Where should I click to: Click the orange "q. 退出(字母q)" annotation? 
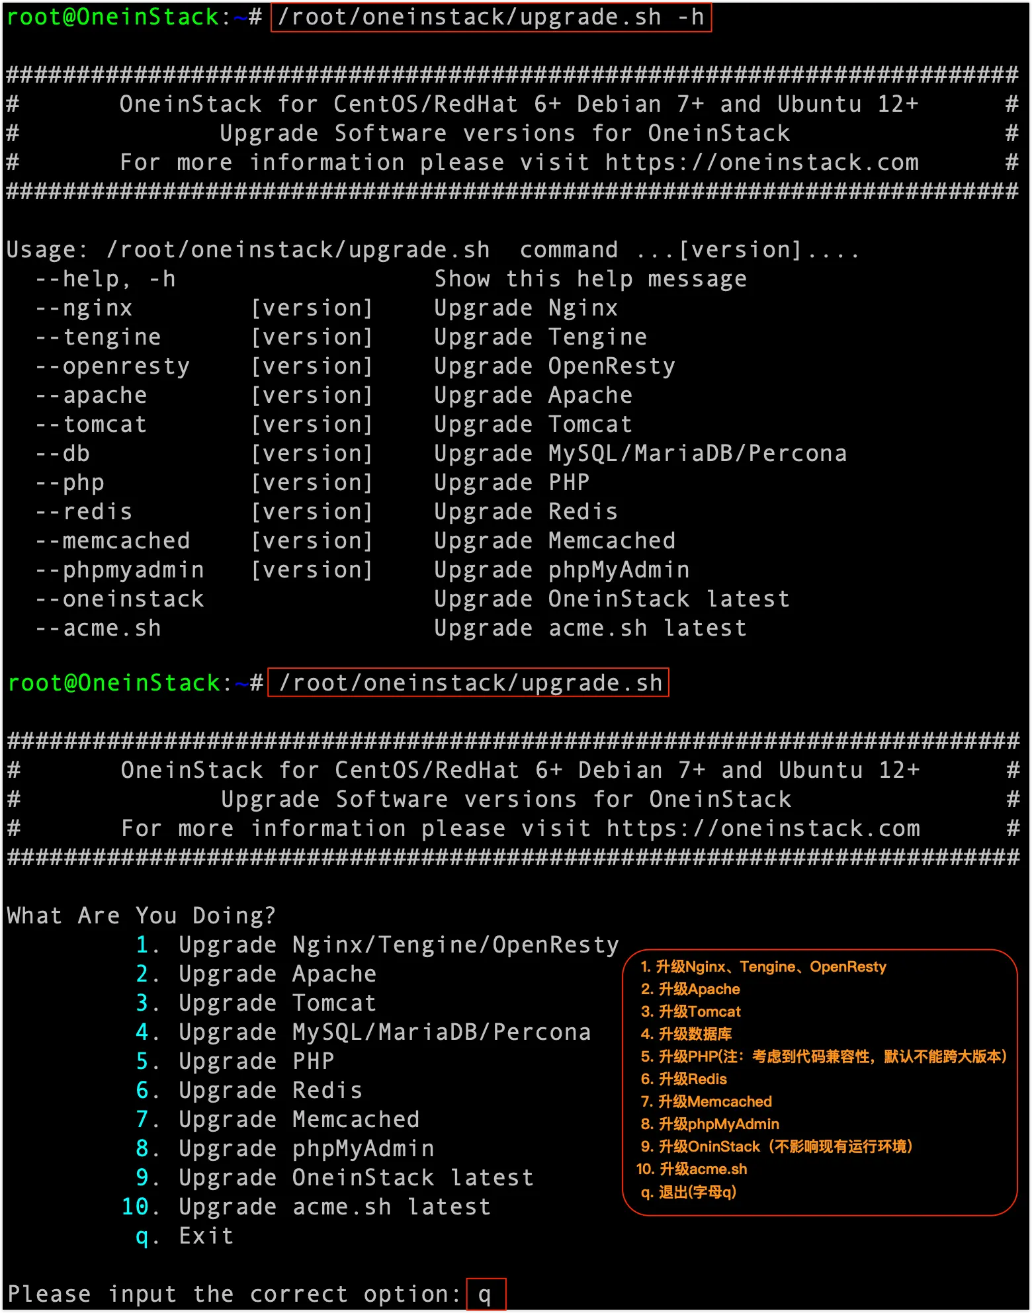pos(689,1192)
